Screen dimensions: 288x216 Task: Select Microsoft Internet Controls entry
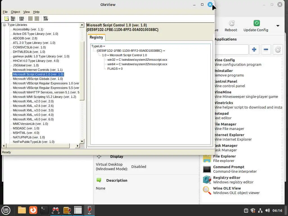click(38, 70)
